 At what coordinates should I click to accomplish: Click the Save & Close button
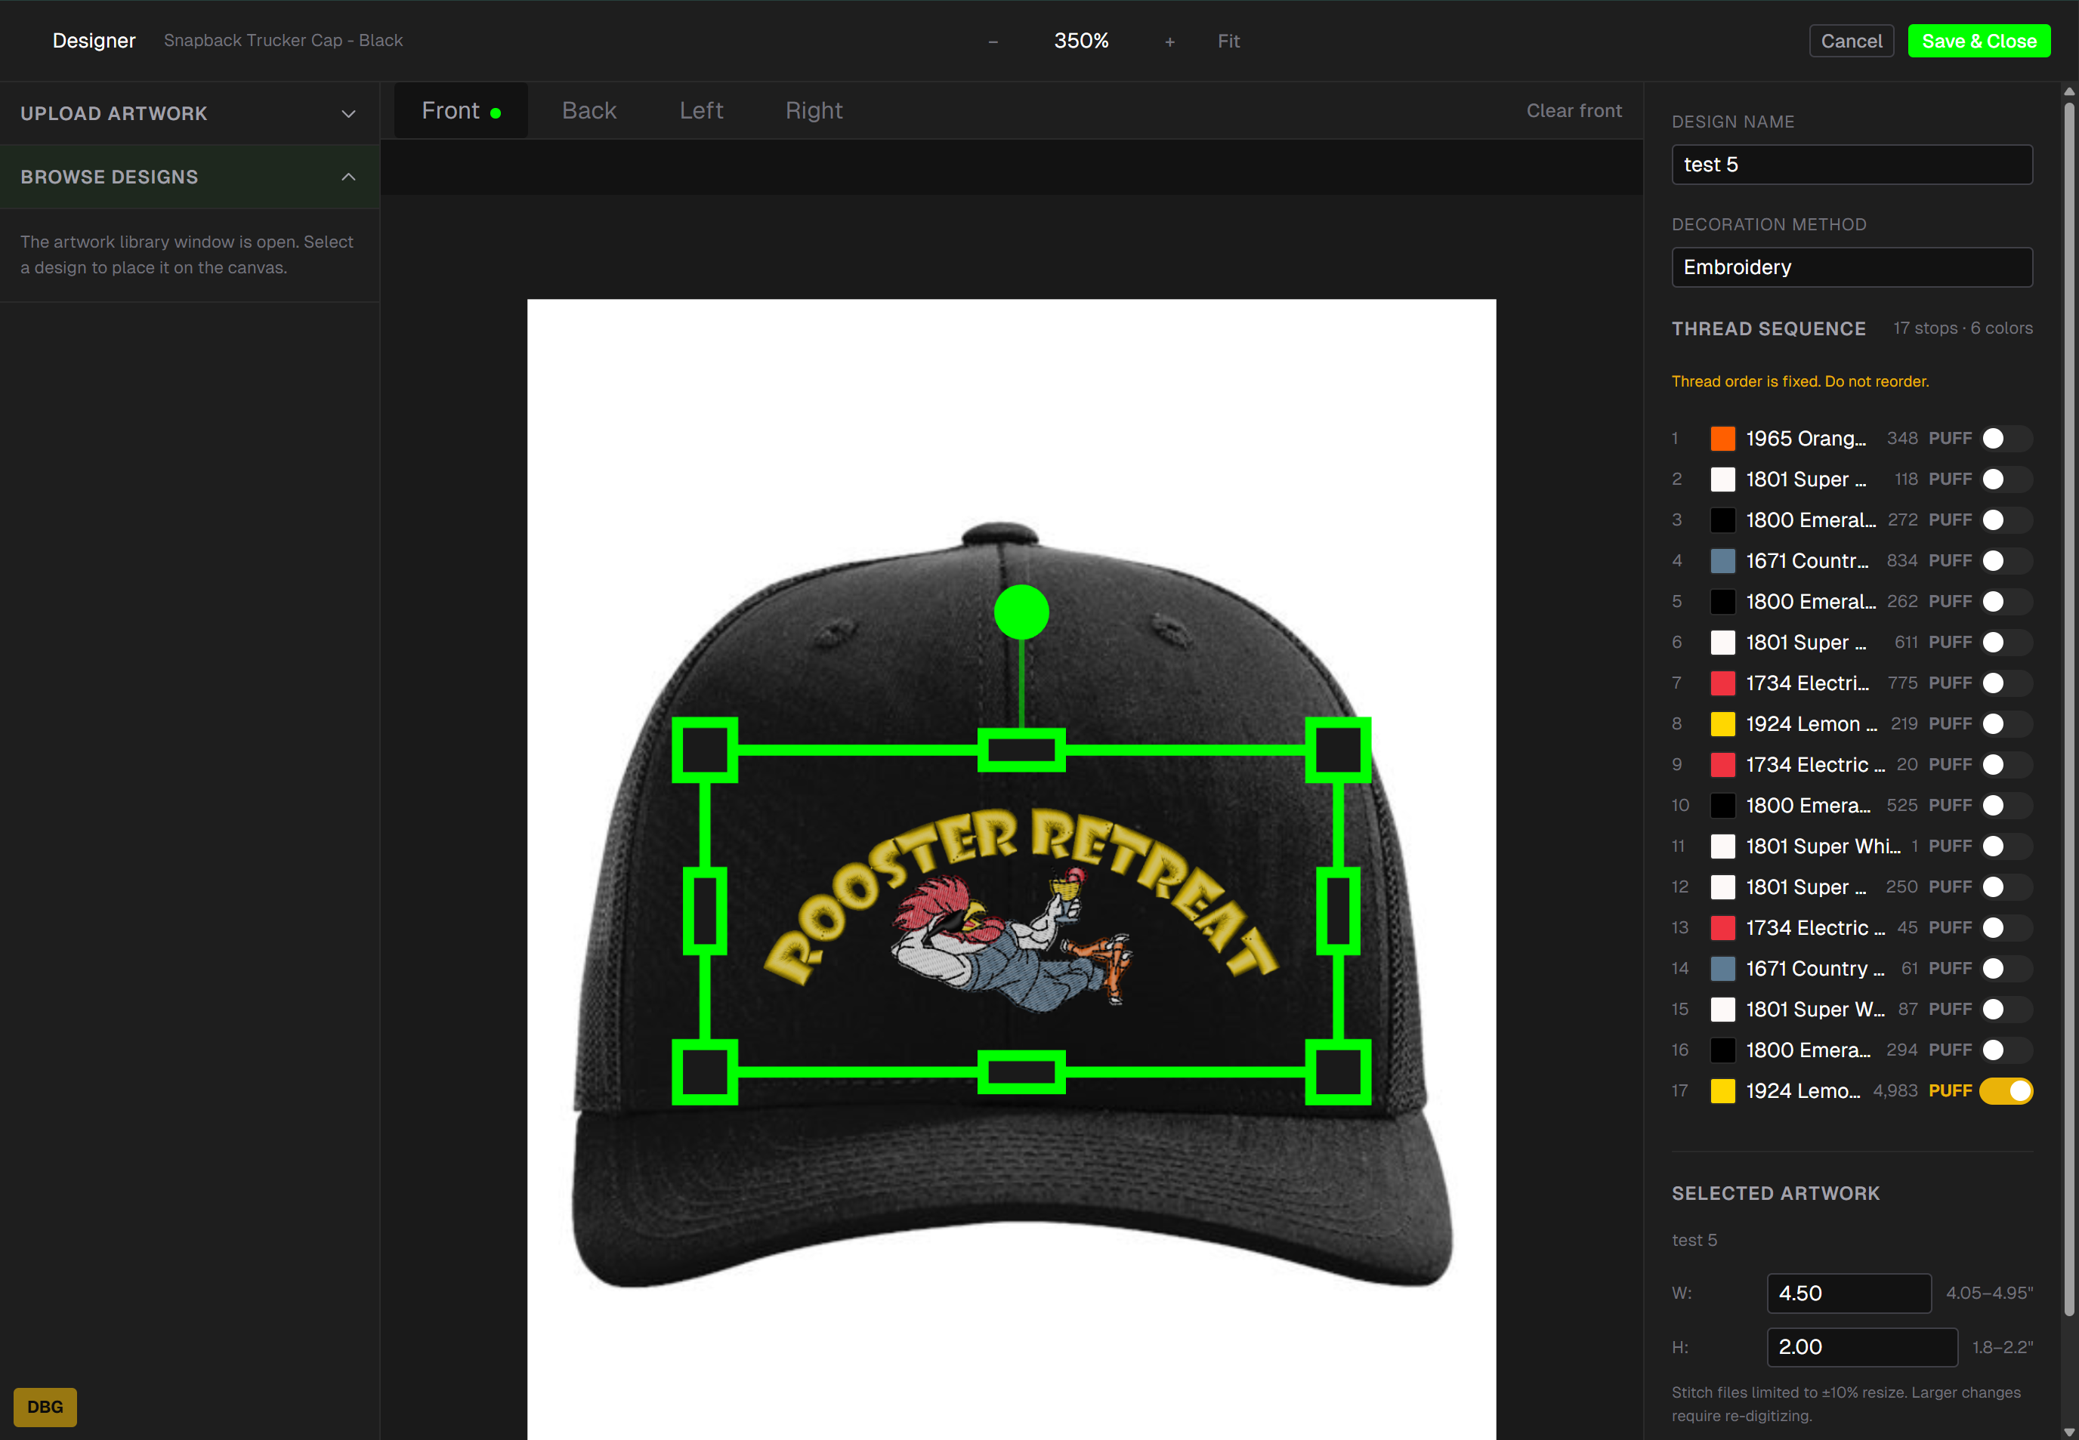[1979, 41]
